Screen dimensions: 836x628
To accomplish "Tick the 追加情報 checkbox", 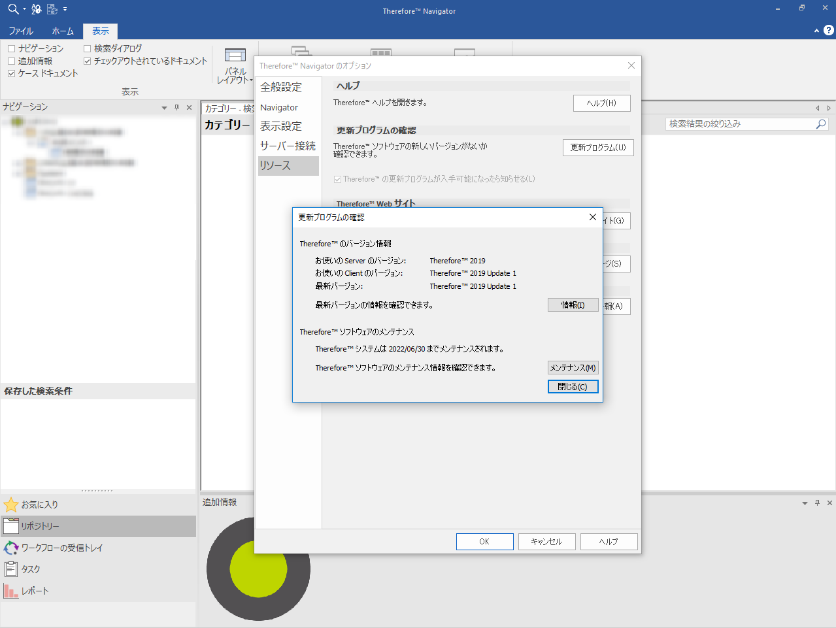I will (x=11, y=61).
